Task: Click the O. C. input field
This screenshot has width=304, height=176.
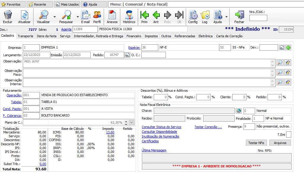Action: (153, 55)
